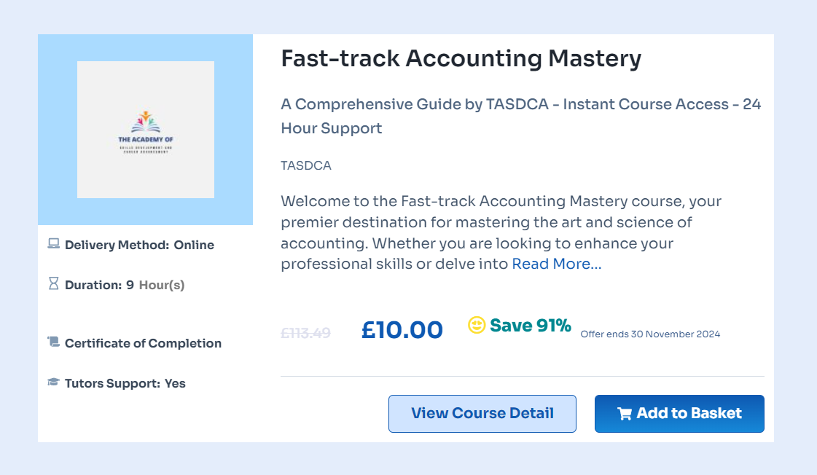The width and height of the screenshot is (817, 475).
Task: Select the Fast-track Accounting Mastery title
Action: [461, 58]
